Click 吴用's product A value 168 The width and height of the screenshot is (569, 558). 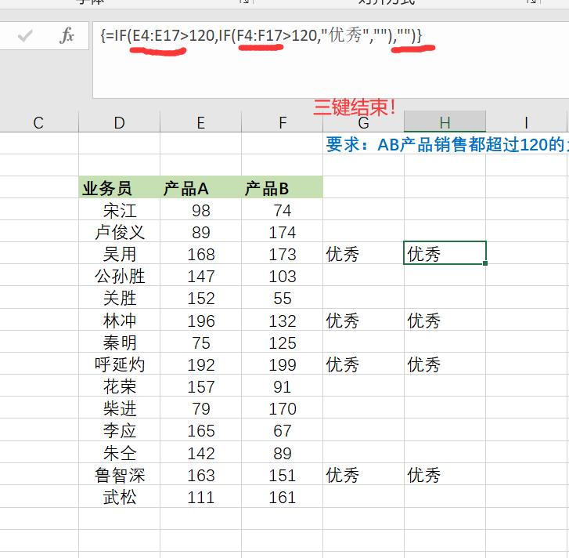[200, 254]
